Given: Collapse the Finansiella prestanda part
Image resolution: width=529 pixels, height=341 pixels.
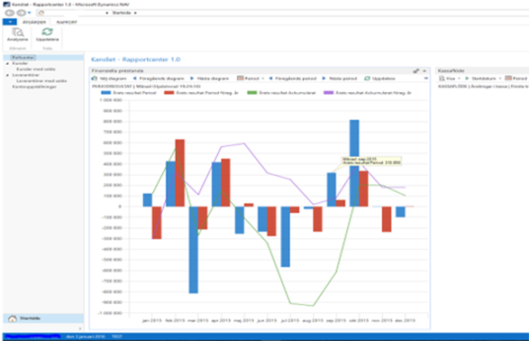Looking at the screenshot, I should [424, 71].
